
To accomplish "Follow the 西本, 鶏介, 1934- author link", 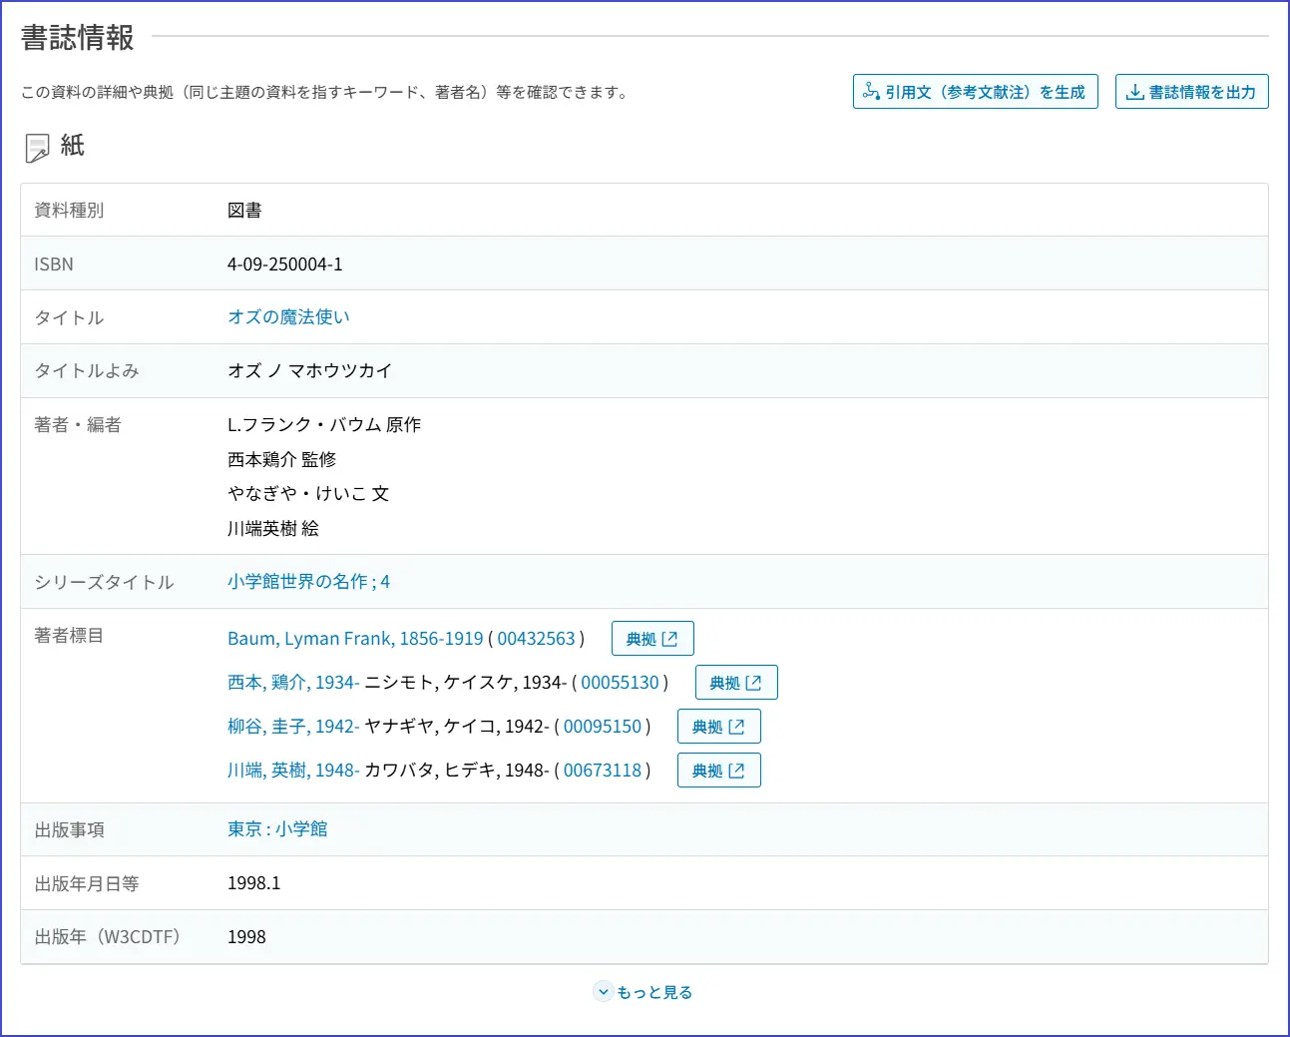I will pyautogui.click(x=292, y=683).
